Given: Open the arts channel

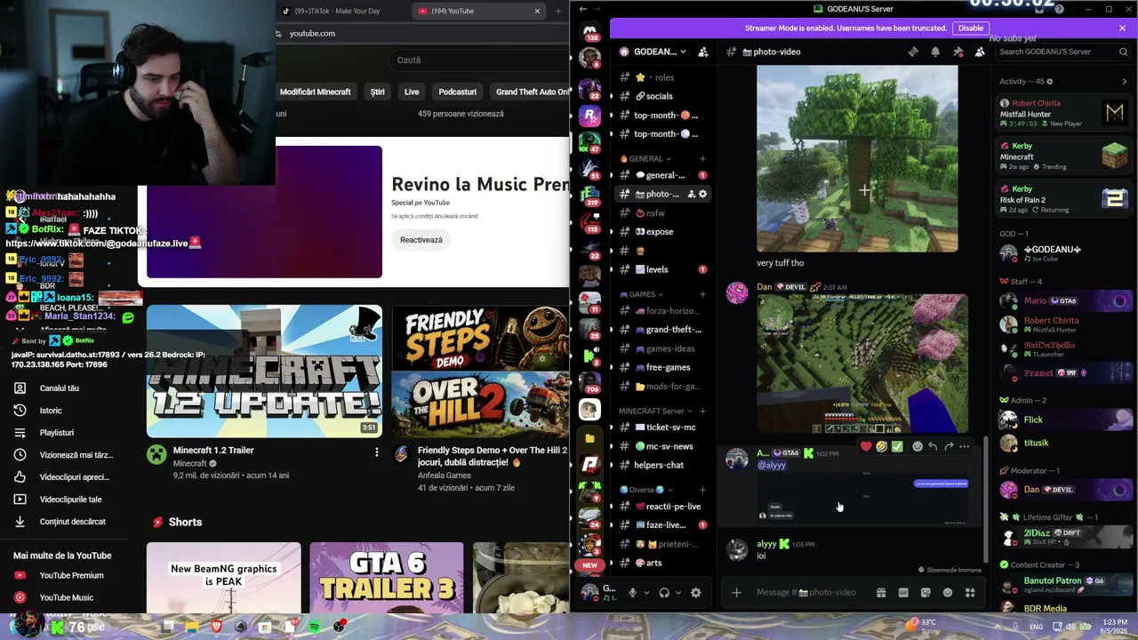Looking at the screenshot, I should click(x=662, y=563).
